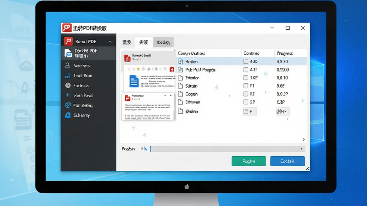Viewport: 367px width, 206px height.
Task: Select the file icon of the Batten row
Action: coord(180,62)
